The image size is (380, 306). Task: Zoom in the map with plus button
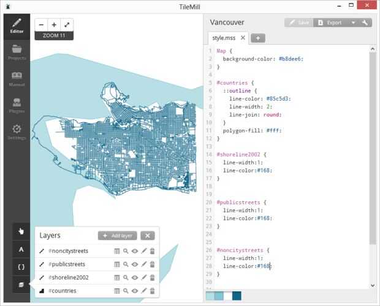[54, 25]
